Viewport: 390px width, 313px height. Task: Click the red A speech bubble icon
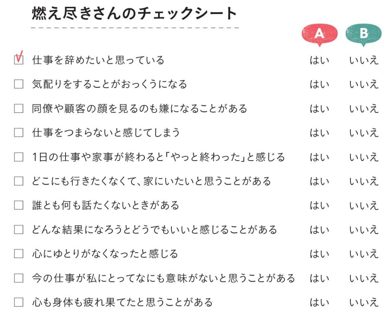click(319, 34)
